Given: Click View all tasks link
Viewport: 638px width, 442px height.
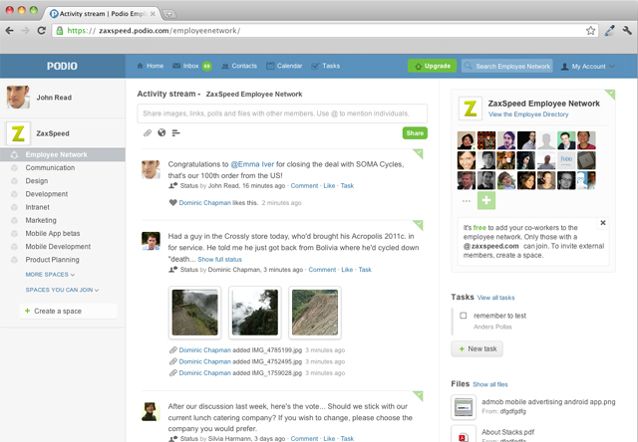Looking at the screenshot, I should [x=495, y=298].
